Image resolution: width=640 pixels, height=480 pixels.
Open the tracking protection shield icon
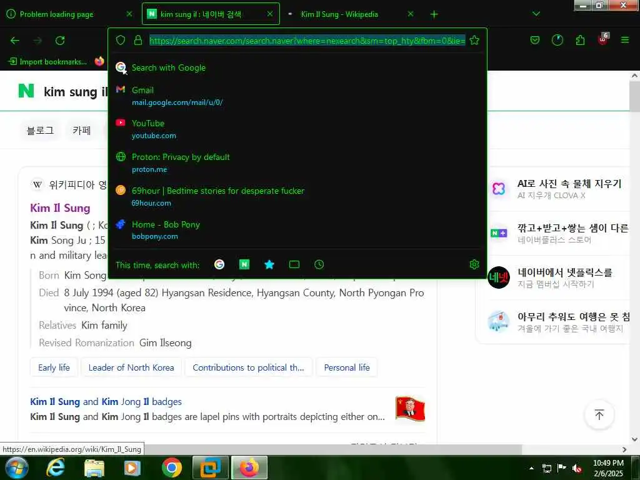click(x=121, y=40)
